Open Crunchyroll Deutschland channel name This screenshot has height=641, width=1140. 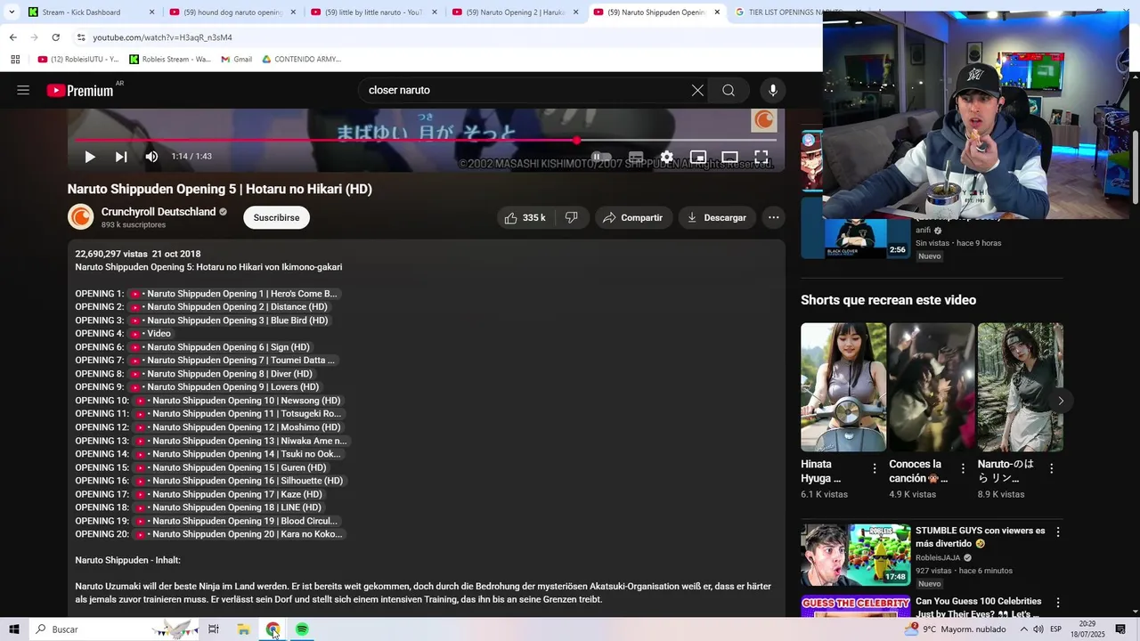(x=159, y=212)
